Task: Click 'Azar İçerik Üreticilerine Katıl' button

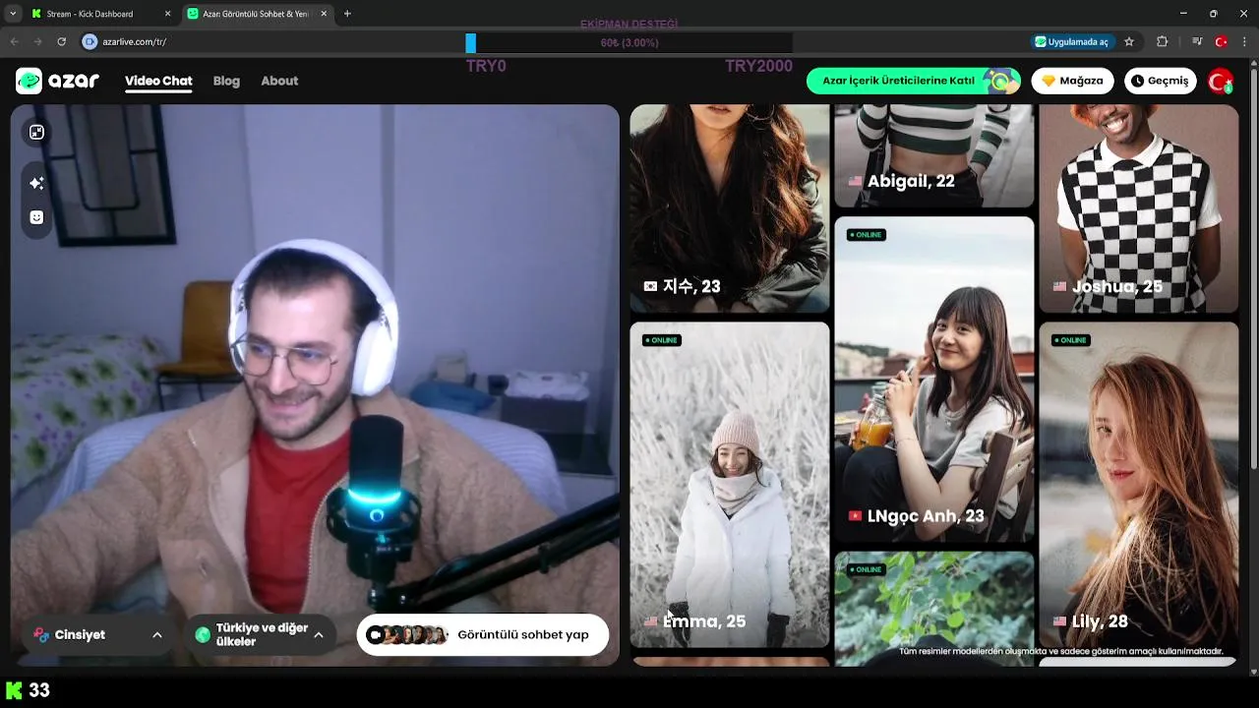Action: point(913,81)
